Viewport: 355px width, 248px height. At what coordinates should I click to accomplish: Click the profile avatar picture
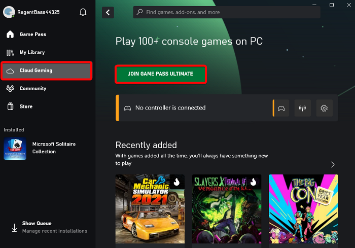(x=9, y=12)
